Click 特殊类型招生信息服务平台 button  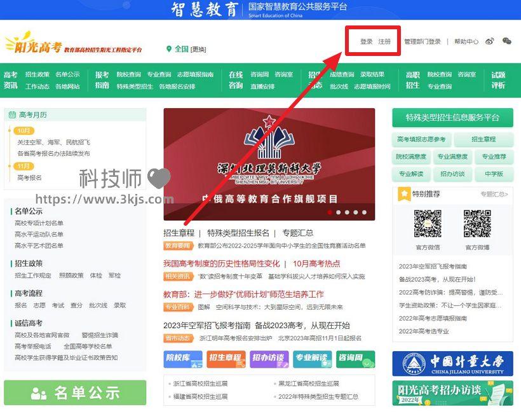452,118
